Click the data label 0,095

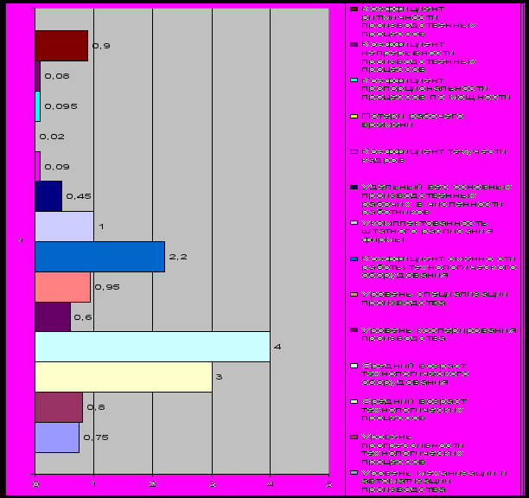tap(61, 106)
